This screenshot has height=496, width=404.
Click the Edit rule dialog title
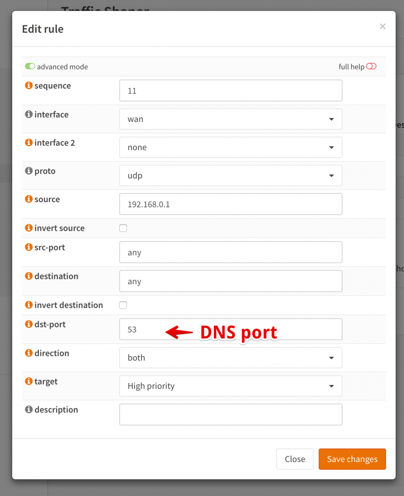pyautogui.click(x=43, y=29)
